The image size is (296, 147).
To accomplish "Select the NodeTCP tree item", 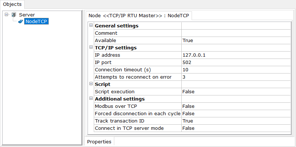I will coord(36,22).
